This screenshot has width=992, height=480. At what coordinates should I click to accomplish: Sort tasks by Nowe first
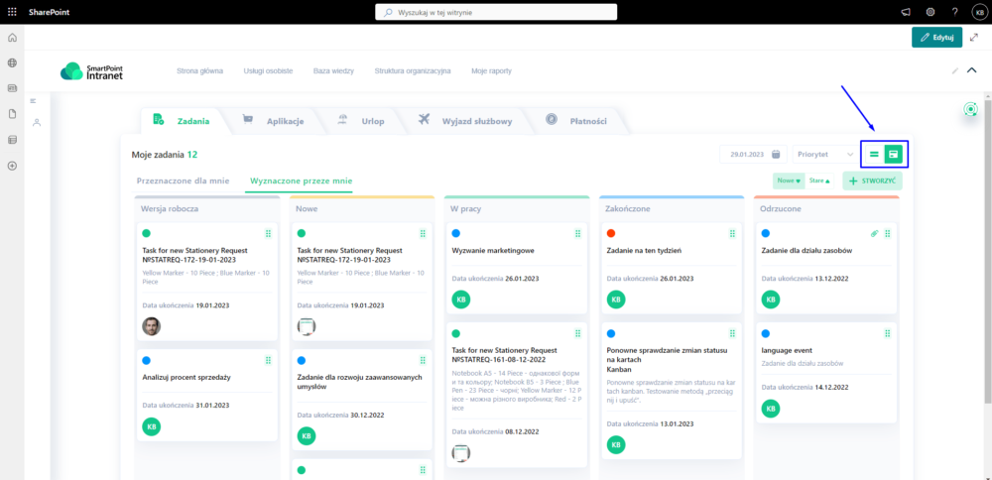pos(789,180)
